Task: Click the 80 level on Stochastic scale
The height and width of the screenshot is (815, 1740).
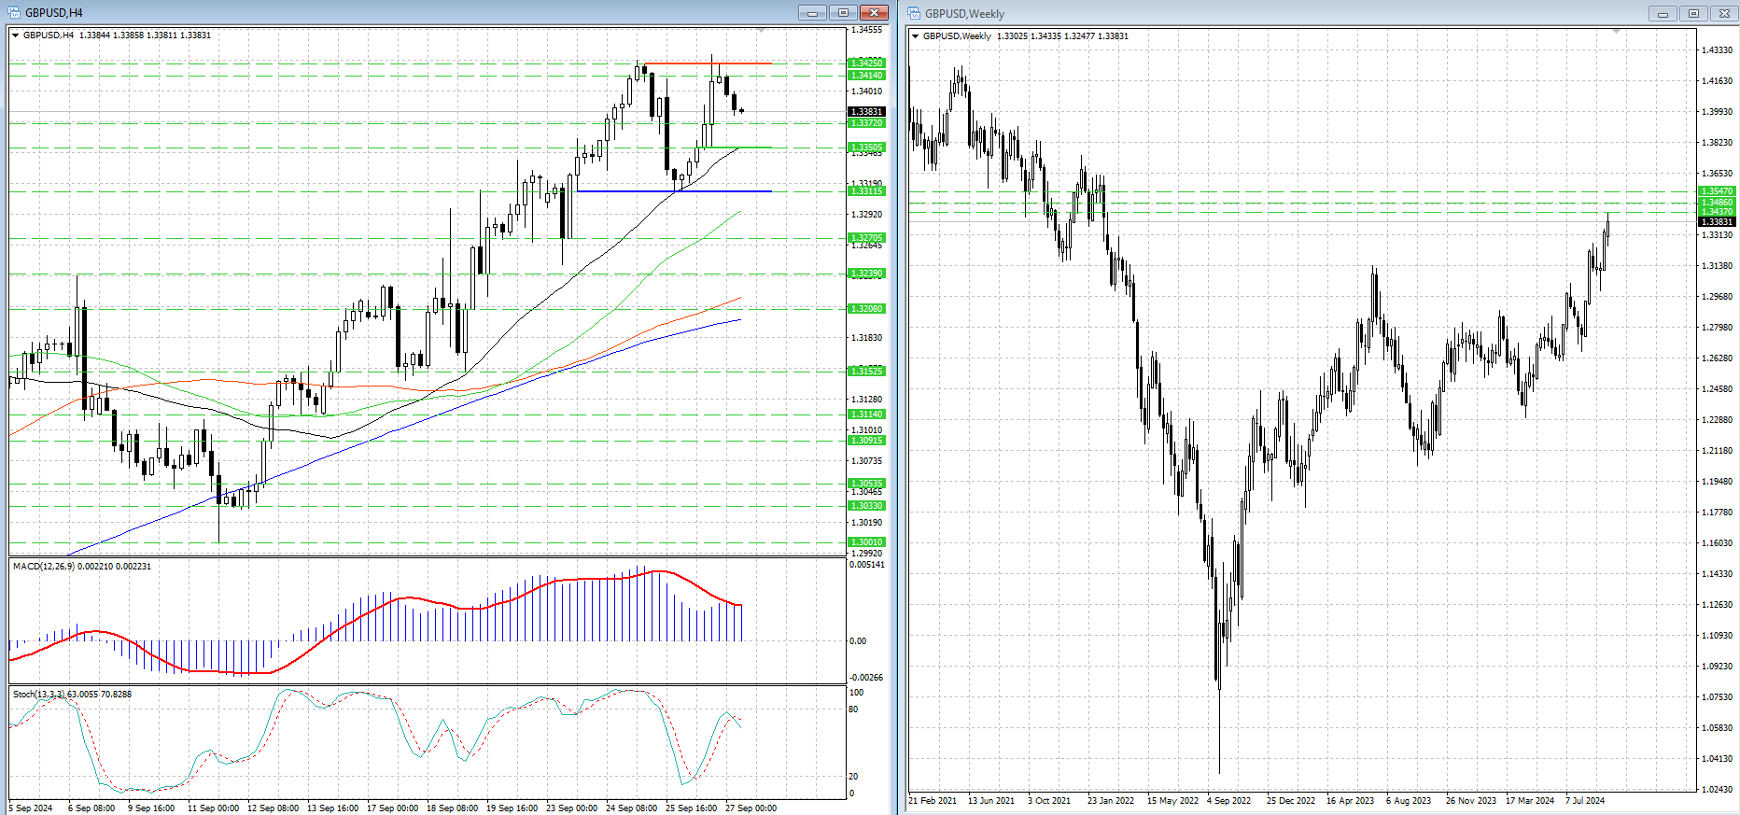Action: 854,710
